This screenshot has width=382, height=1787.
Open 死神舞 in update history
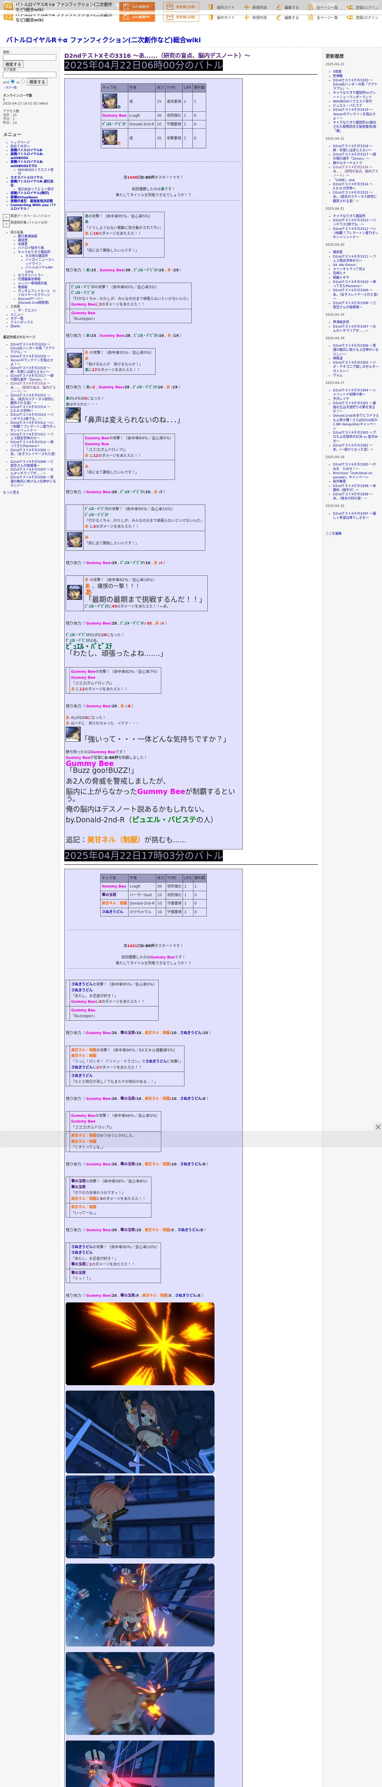pos(338,76)
